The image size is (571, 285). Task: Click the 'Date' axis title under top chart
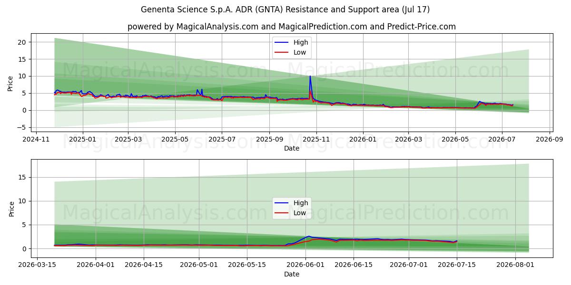[x=292, y=149]
